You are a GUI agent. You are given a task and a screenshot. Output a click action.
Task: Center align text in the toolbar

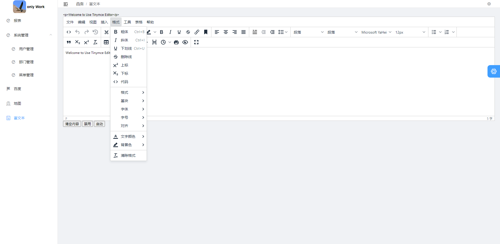pyautogui.click(x=226, y=32)
